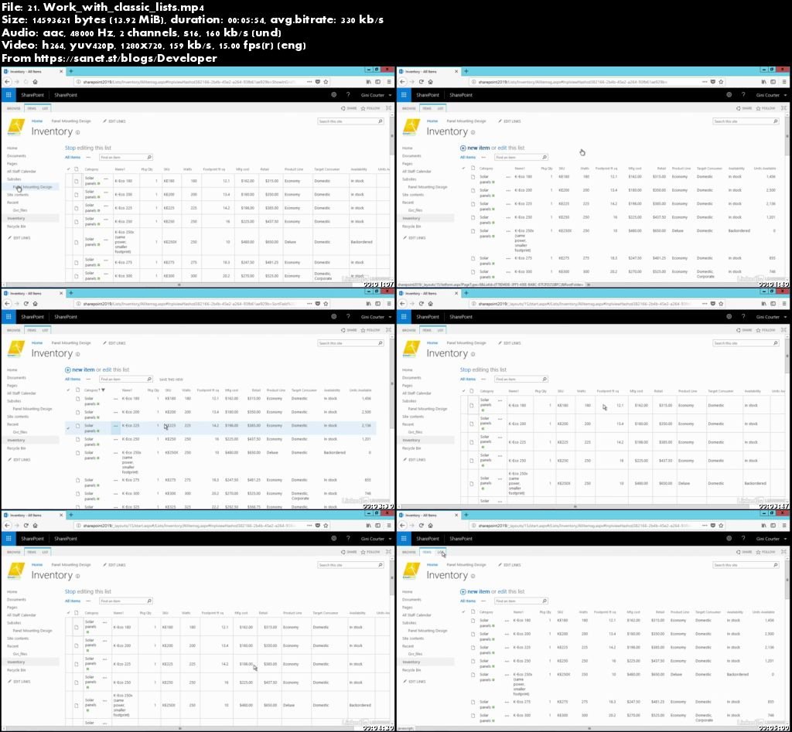Click FOLLOW button in the 00:01:40 frame
792x732 pixels.
point(766,108)
